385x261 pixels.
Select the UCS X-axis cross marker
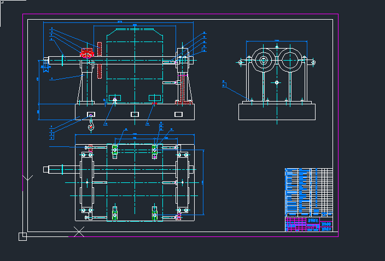[79, 233]
